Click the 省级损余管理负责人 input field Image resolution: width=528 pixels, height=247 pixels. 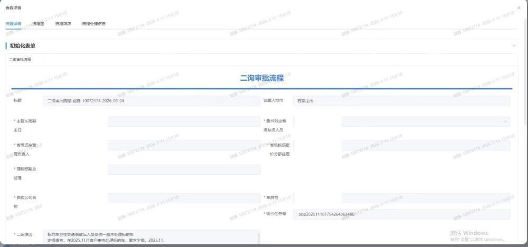(x=184, y=145)
